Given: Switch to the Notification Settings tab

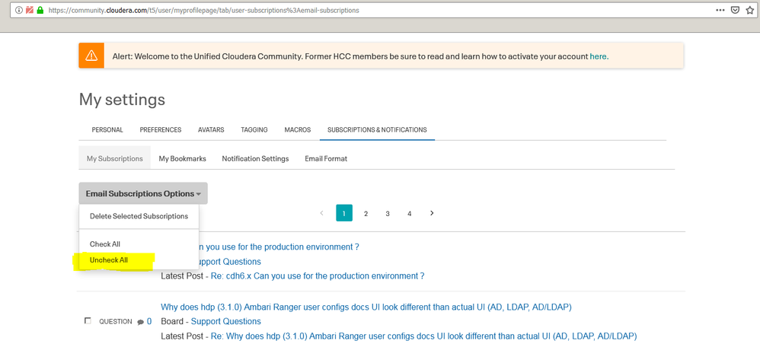Looking at the screenshot, I should tap(255, 158).
